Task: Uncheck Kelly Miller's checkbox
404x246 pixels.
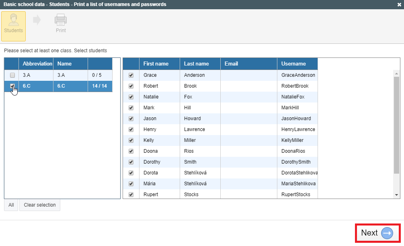Action: pos(131,140)
